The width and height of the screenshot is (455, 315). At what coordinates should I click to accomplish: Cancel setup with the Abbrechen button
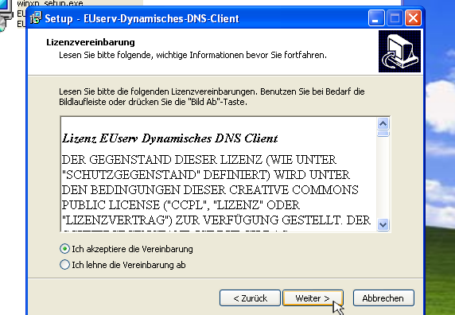click(x=383, y=297)
